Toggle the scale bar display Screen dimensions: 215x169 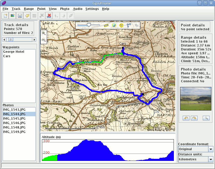point(106,25)
